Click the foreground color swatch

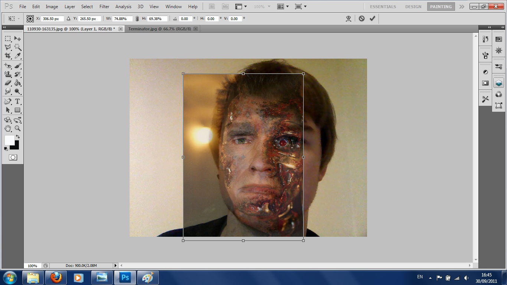9,140
